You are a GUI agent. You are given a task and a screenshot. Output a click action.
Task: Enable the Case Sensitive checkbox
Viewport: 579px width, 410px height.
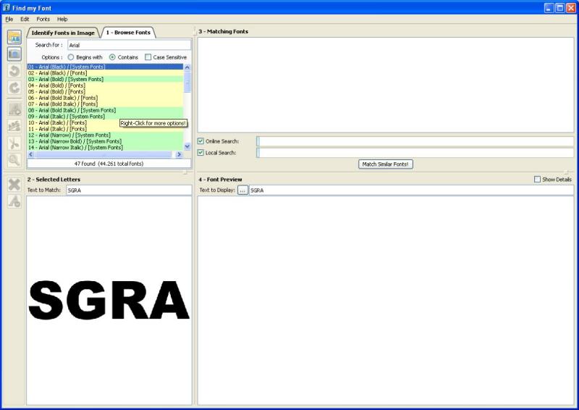pos(148,57)
